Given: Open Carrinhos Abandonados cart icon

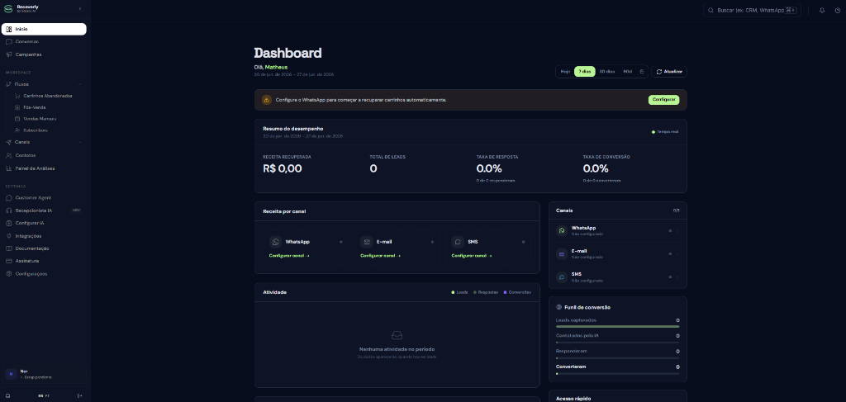Looking at the screenshot, I should point(17,96).
